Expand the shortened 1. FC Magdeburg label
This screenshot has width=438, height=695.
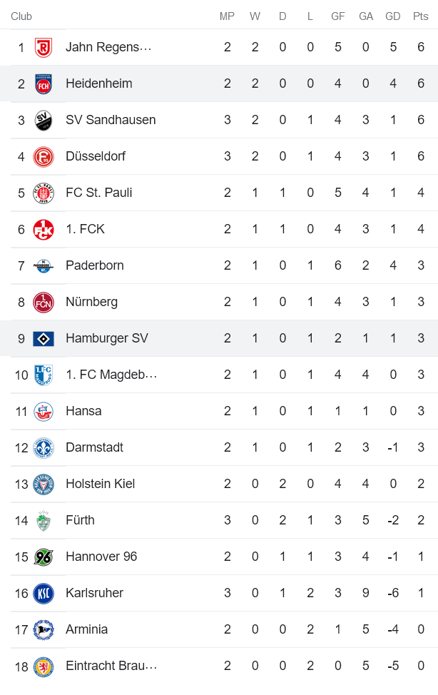coord(111,374)
